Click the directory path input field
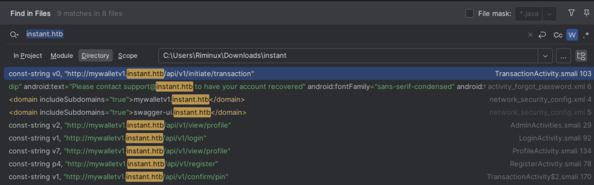This screenshot has height=185, width=594. [x=348, y=56]
